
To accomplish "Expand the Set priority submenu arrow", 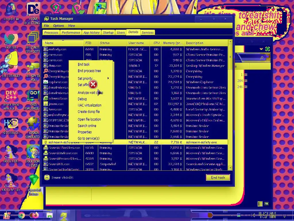I will click(108, 78).
